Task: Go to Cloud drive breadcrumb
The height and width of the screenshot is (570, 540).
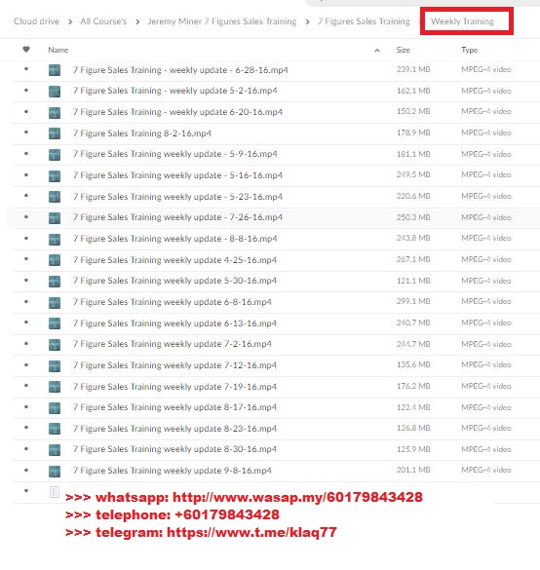Action: tap(36, 21)
